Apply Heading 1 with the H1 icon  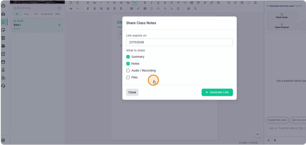[x=114, y=3]
